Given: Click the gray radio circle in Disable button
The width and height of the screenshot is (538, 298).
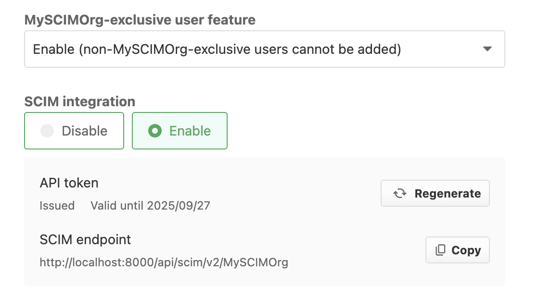Looking at the screenshot, I should [47, 130].
